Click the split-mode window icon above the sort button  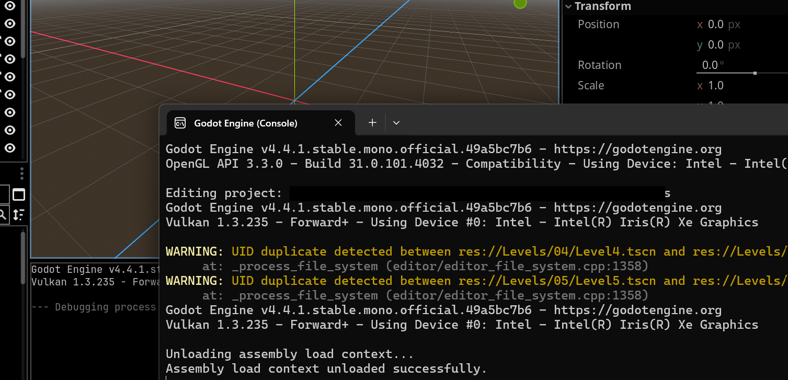18,195
